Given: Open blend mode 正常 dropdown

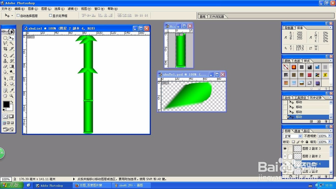Looking at the screenshot, I should (293, 136).
